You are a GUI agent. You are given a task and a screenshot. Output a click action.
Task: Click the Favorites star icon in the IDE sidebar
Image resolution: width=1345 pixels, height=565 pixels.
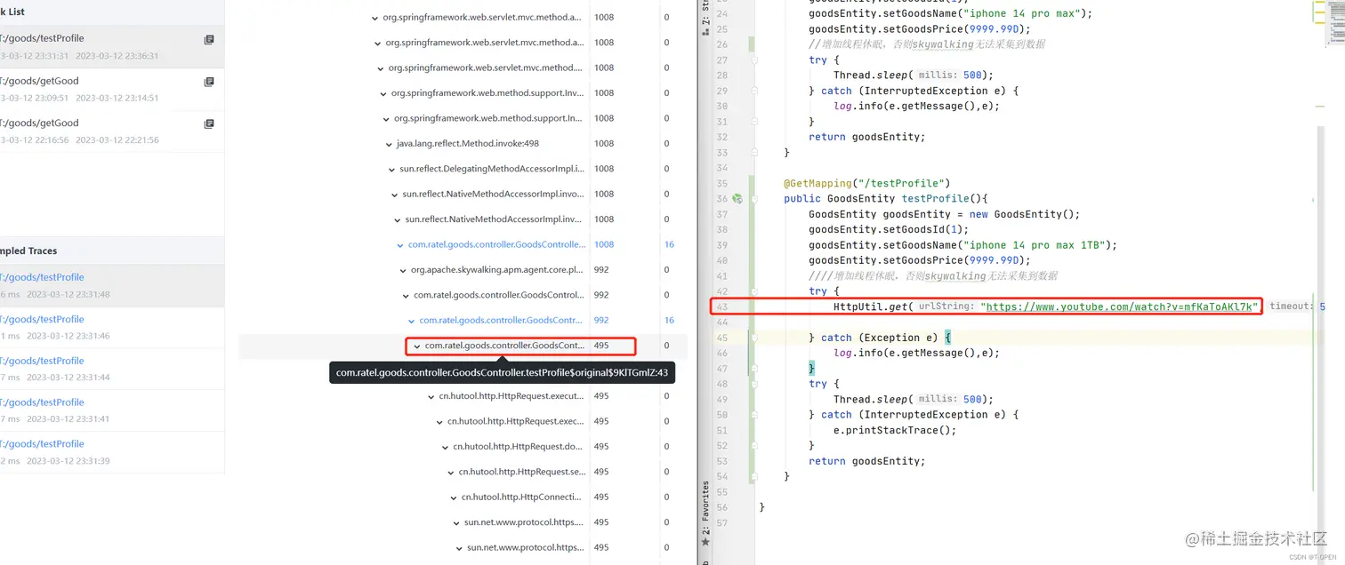pyautogui.click(x=705, y=541)
